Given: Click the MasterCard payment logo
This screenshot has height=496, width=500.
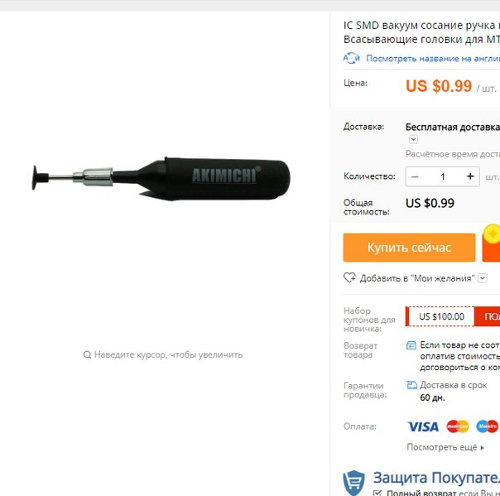Looking at the screenshot, I should pyautogui.click(x=458, y=426).
